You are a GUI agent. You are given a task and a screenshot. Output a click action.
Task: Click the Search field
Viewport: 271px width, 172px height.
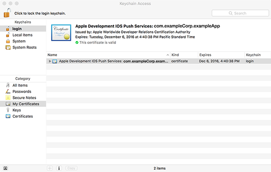coord(240,13)
